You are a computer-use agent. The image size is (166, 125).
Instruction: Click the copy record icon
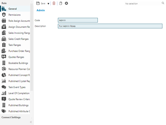[61, 3]
